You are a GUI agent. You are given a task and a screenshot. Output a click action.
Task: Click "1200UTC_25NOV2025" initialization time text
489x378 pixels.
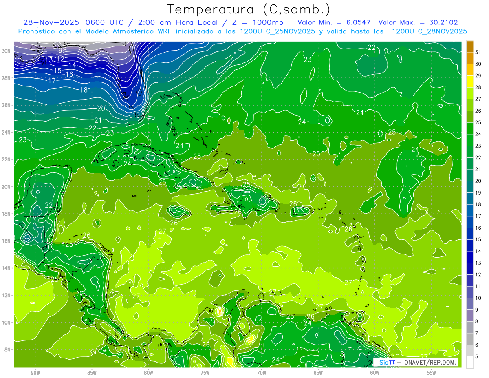coord(277,31)
